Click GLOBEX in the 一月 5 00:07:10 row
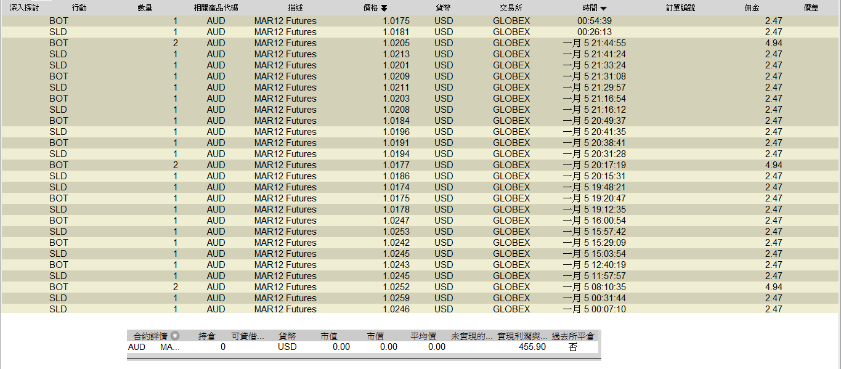Viewport: 841px width, 369px height. pos(511,309)
